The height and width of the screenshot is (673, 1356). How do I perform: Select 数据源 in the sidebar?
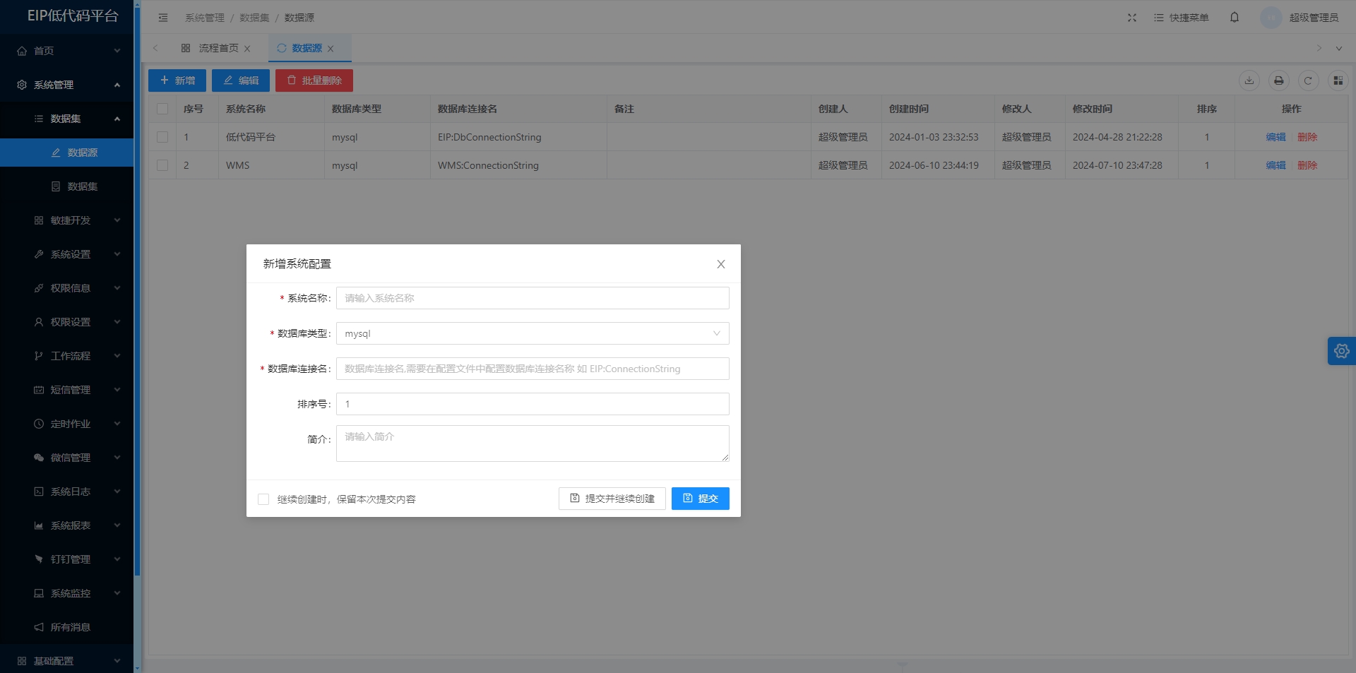67,153
